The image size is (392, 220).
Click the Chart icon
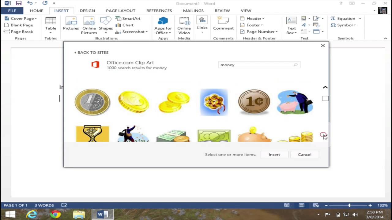(119, 25)
